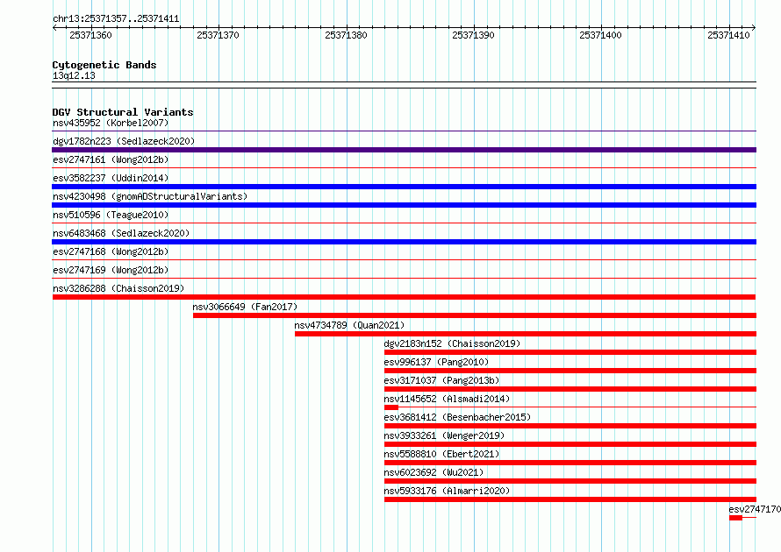This screenshot has height=552, width=781.
Task: Select the red esv3171037 variant bar
Action: (x=570, y=389)
